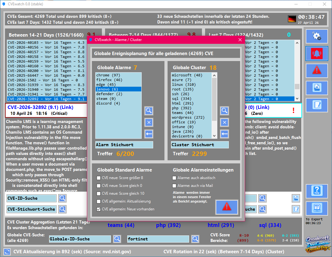Start search next to CVE-Stichwort-Suche field

click(63, 209)
